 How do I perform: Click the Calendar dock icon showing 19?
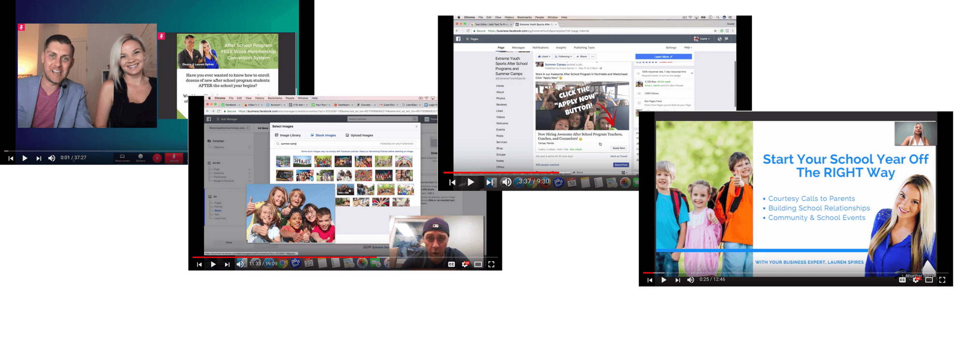click(572, 183)
